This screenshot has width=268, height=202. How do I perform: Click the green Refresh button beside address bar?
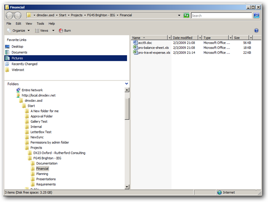tap(186, 16)
